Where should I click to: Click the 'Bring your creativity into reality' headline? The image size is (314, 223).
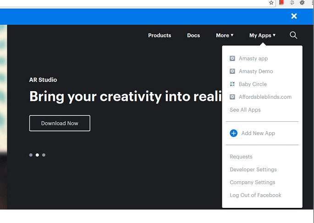pyautogui.click(x=126, y=97)
